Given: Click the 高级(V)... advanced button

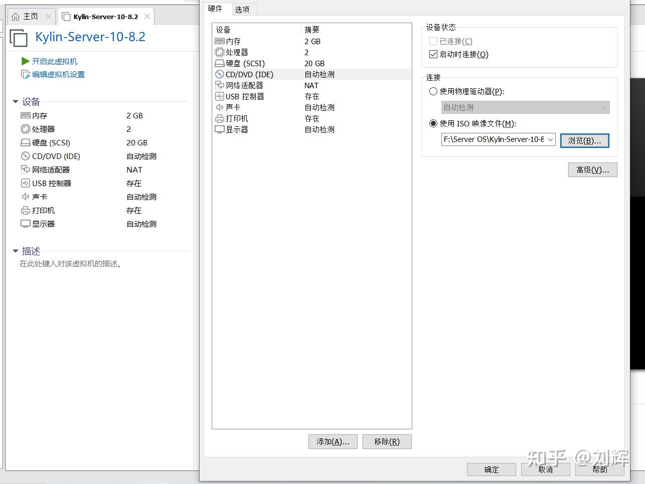Looking at the screenshot, I should pos(593,170).
